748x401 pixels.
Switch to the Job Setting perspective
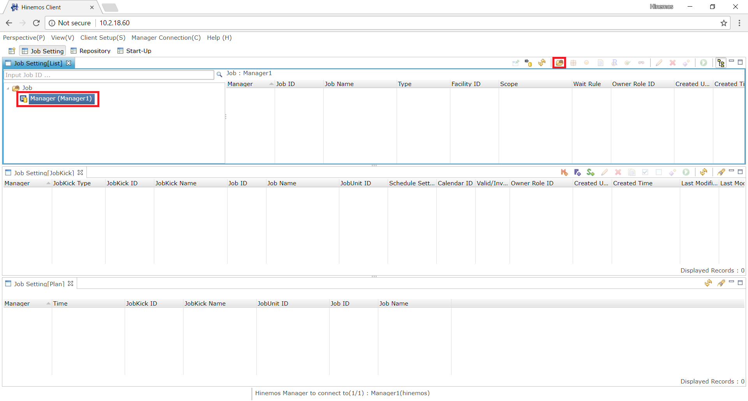click(42, 51)
